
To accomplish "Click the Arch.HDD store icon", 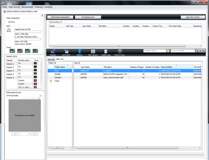I will point(66,53).
